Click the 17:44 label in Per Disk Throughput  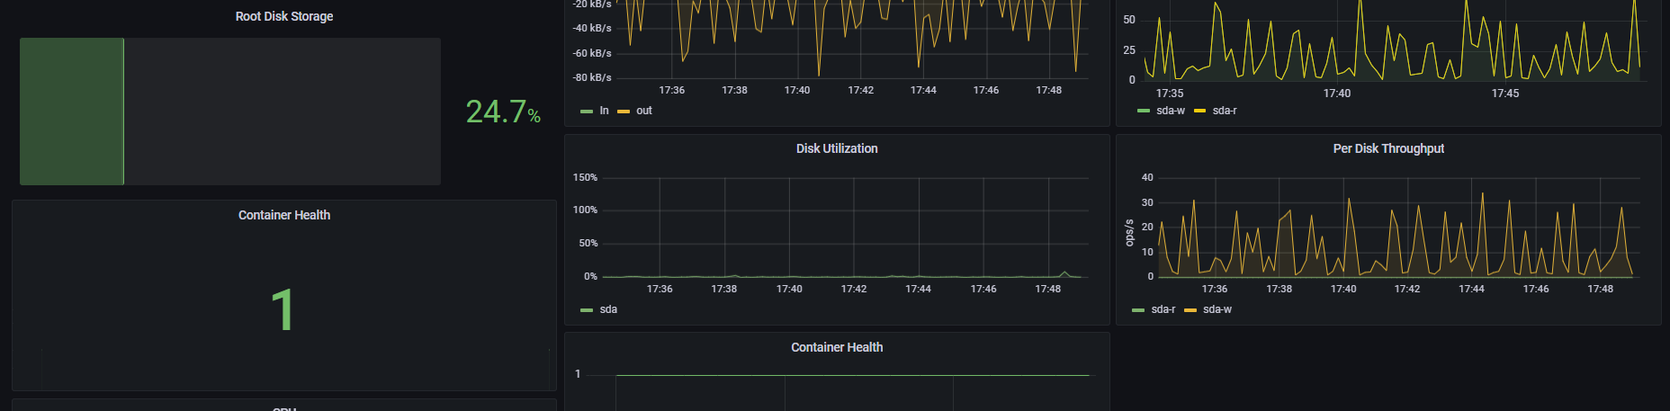[1471, 289]
